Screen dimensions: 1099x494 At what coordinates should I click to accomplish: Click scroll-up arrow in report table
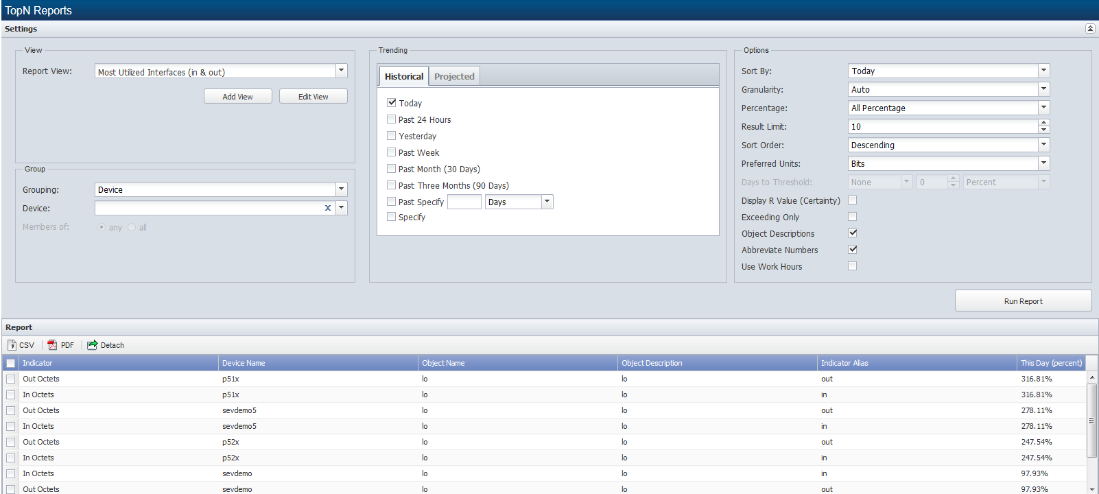click(x=1092, y=377)
